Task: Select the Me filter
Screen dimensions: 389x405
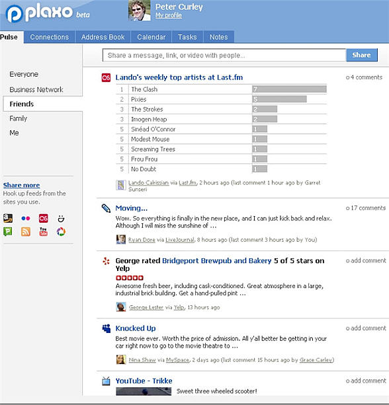Action: point(14,133)
